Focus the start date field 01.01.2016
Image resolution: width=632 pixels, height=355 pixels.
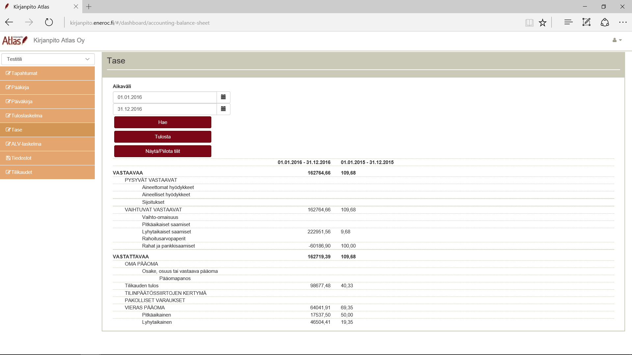point(165,97)
